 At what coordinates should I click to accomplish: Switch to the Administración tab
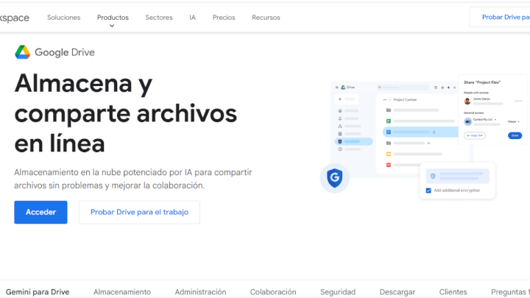coord(200,292)
